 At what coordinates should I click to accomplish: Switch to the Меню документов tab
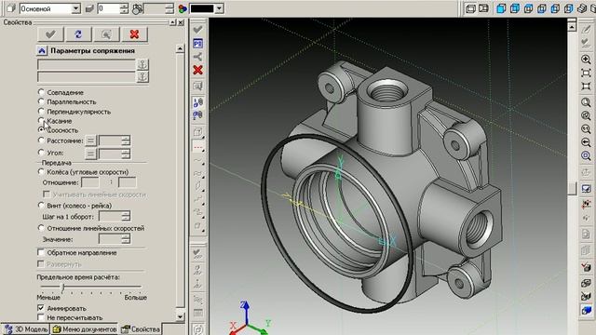point(85,329)
